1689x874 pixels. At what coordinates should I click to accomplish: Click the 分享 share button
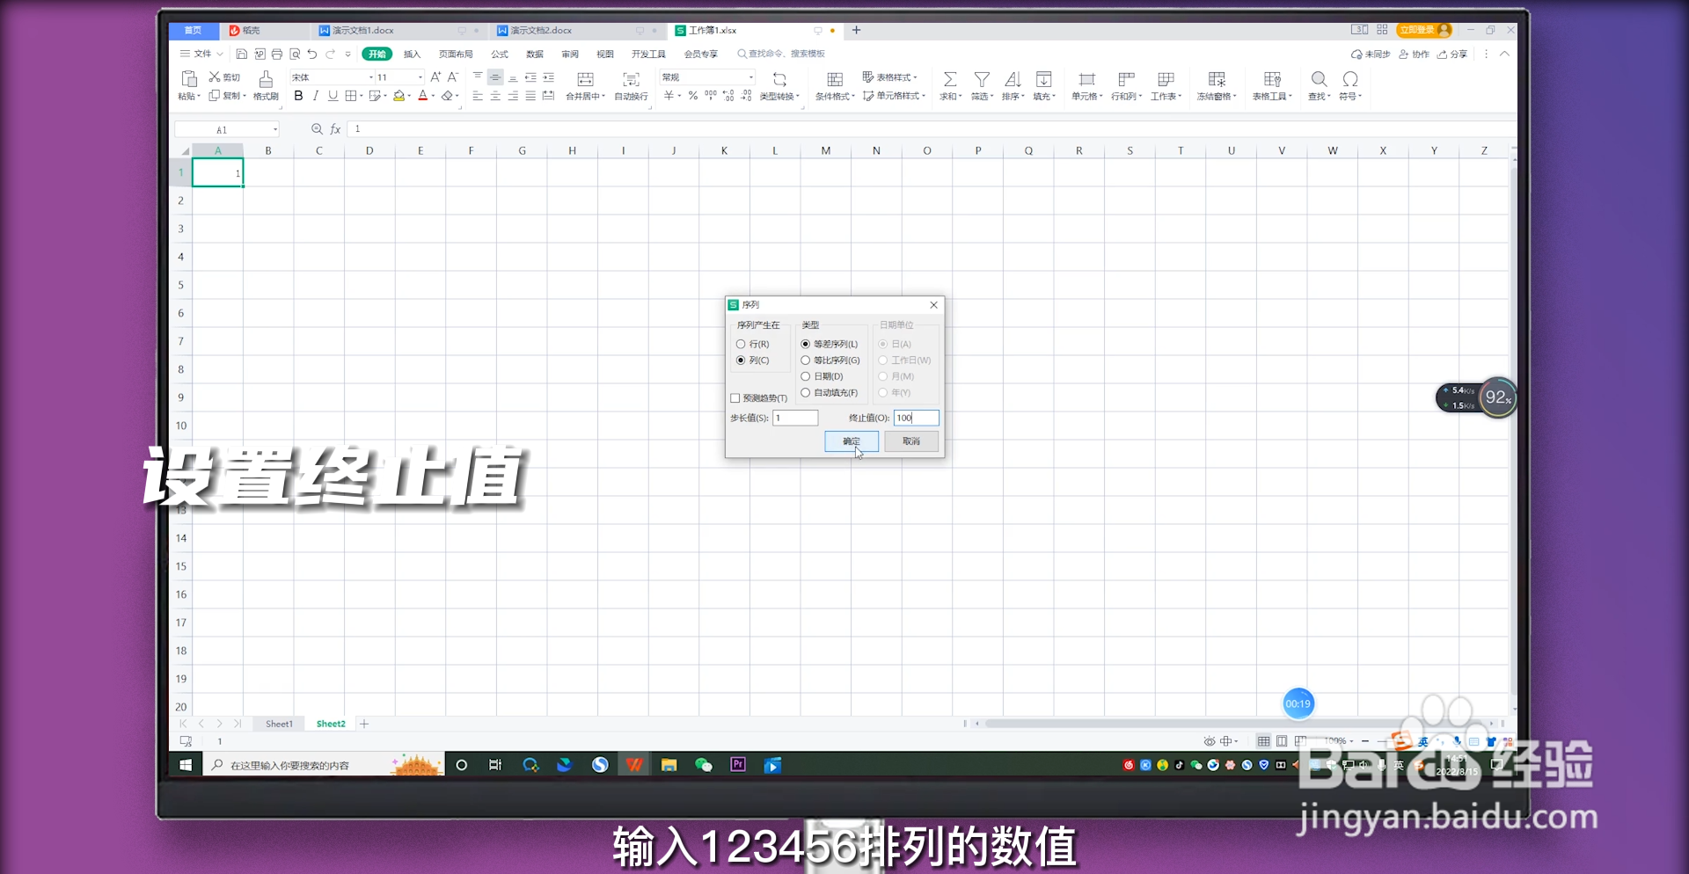[x=1452, y=54]
